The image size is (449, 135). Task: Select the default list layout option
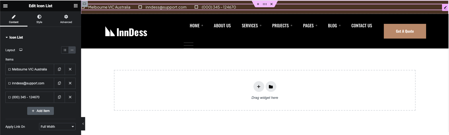pyautogui.click(x=65, y=50)
